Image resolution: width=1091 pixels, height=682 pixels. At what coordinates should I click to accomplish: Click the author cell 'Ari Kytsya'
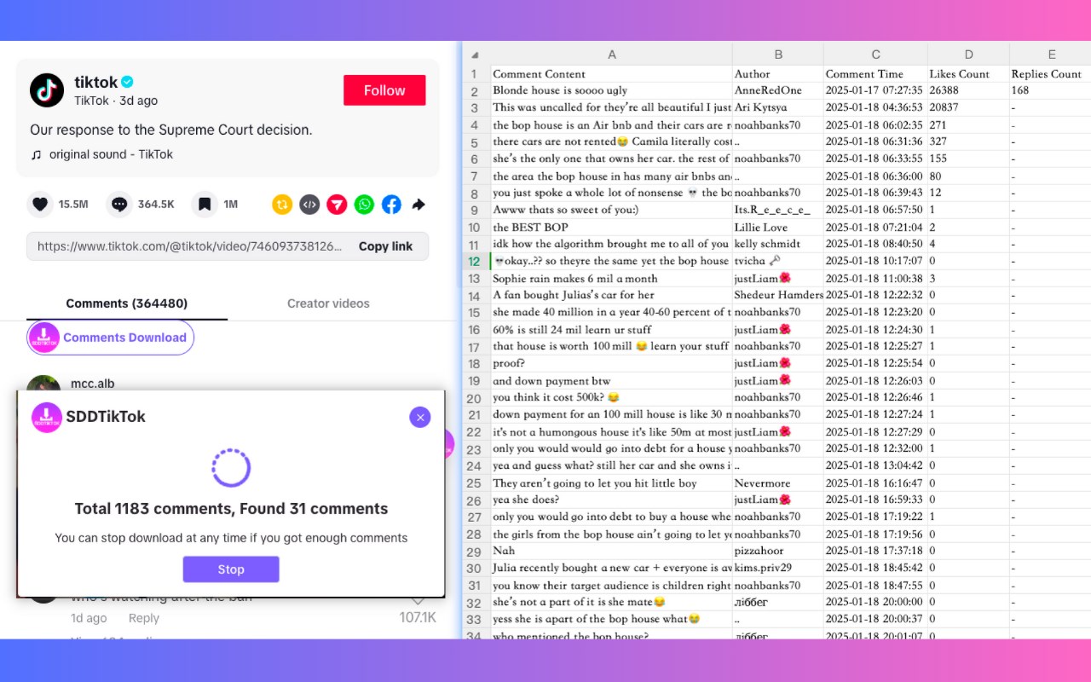[x=778, y=107]
